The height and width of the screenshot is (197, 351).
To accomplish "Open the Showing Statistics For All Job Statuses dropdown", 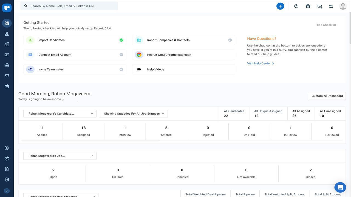I will click(134, 113).
